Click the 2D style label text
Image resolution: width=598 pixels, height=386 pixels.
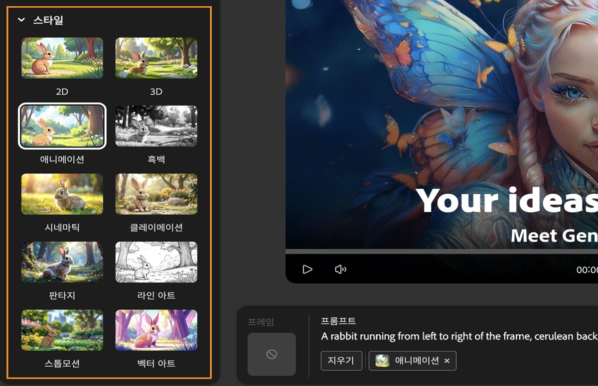62,92
